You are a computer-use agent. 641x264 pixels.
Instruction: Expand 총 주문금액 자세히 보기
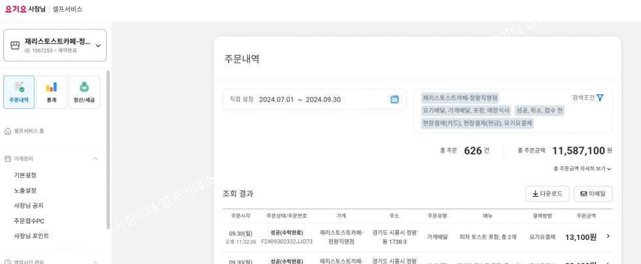point(582,169)
